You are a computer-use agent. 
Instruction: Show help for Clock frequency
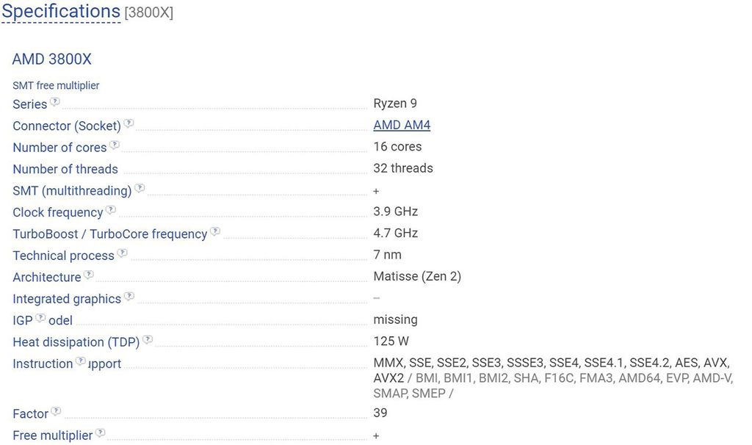(111, 210)
